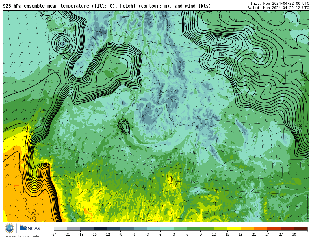This screenshot has width=312, height=240.
Task: Pick the lime 12 to 15 color swatch
Action: (220, 229)
